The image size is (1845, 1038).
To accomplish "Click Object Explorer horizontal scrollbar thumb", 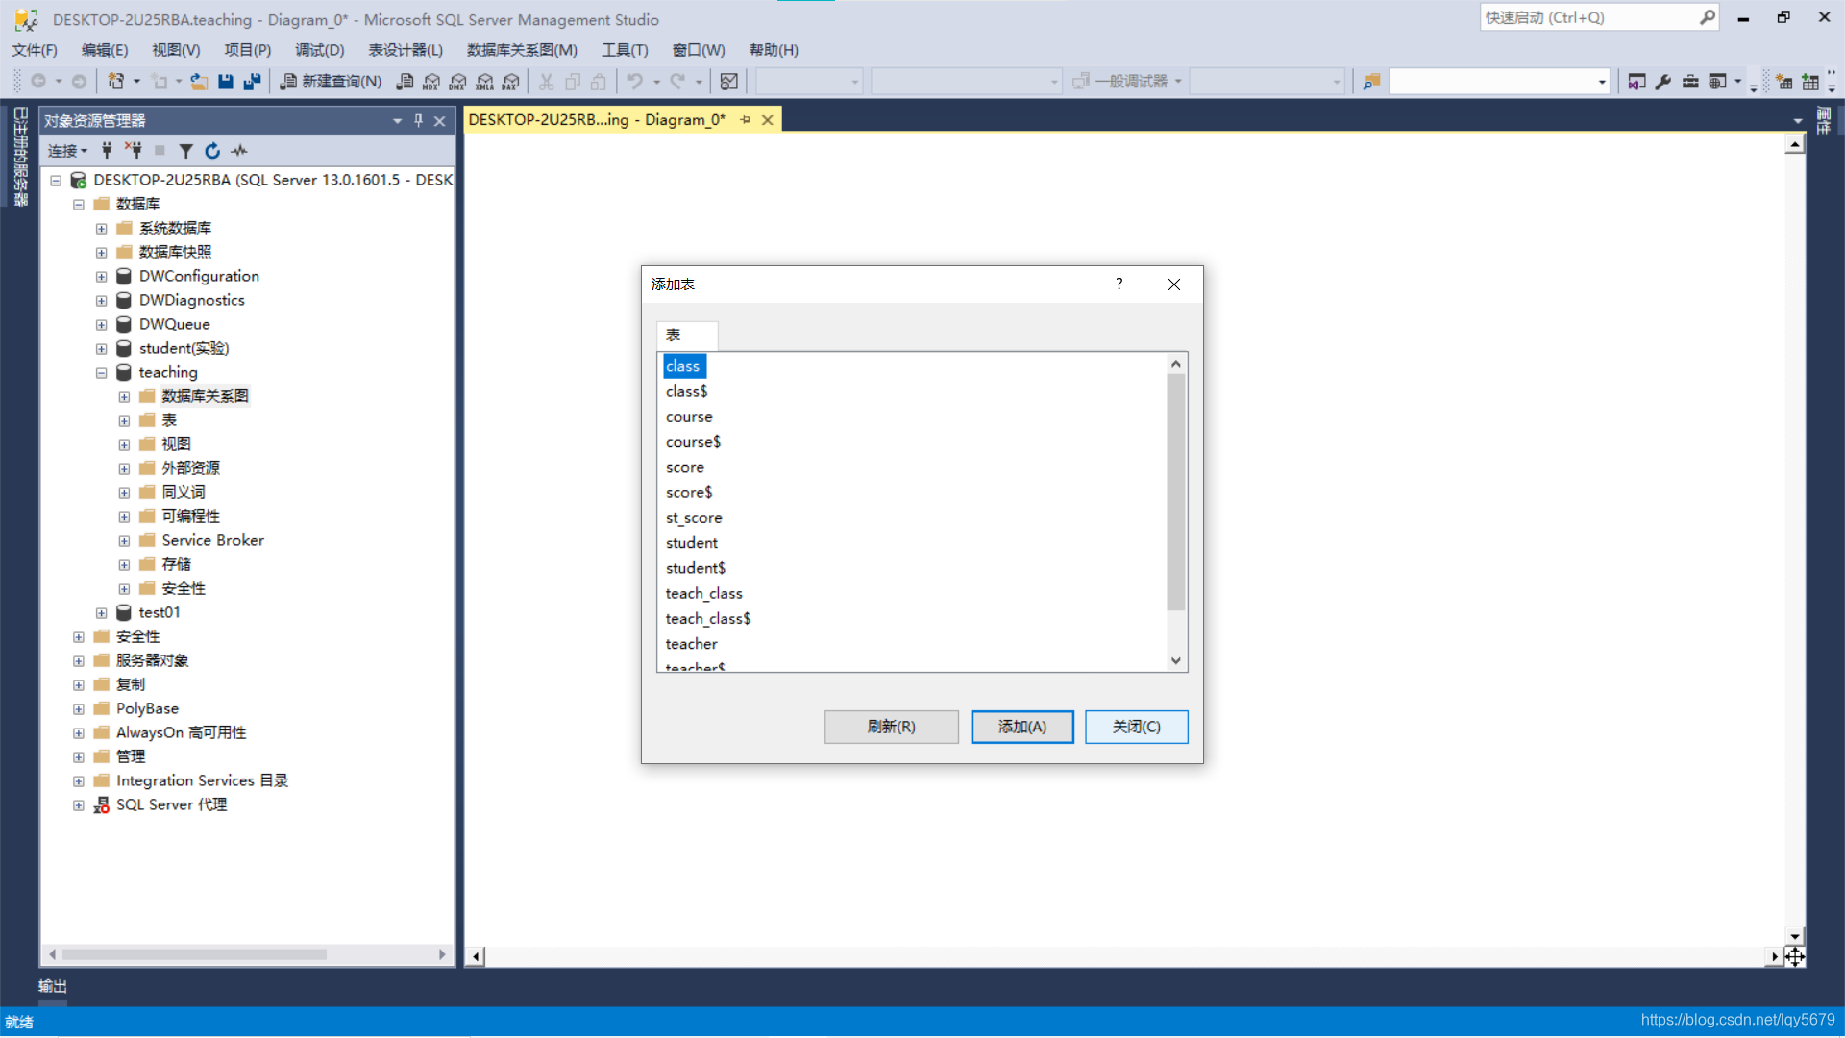I will point(194,954).
